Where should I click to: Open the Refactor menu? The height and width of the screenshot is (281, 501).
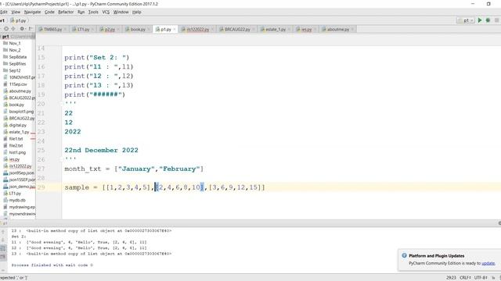(x=66, y=12)
